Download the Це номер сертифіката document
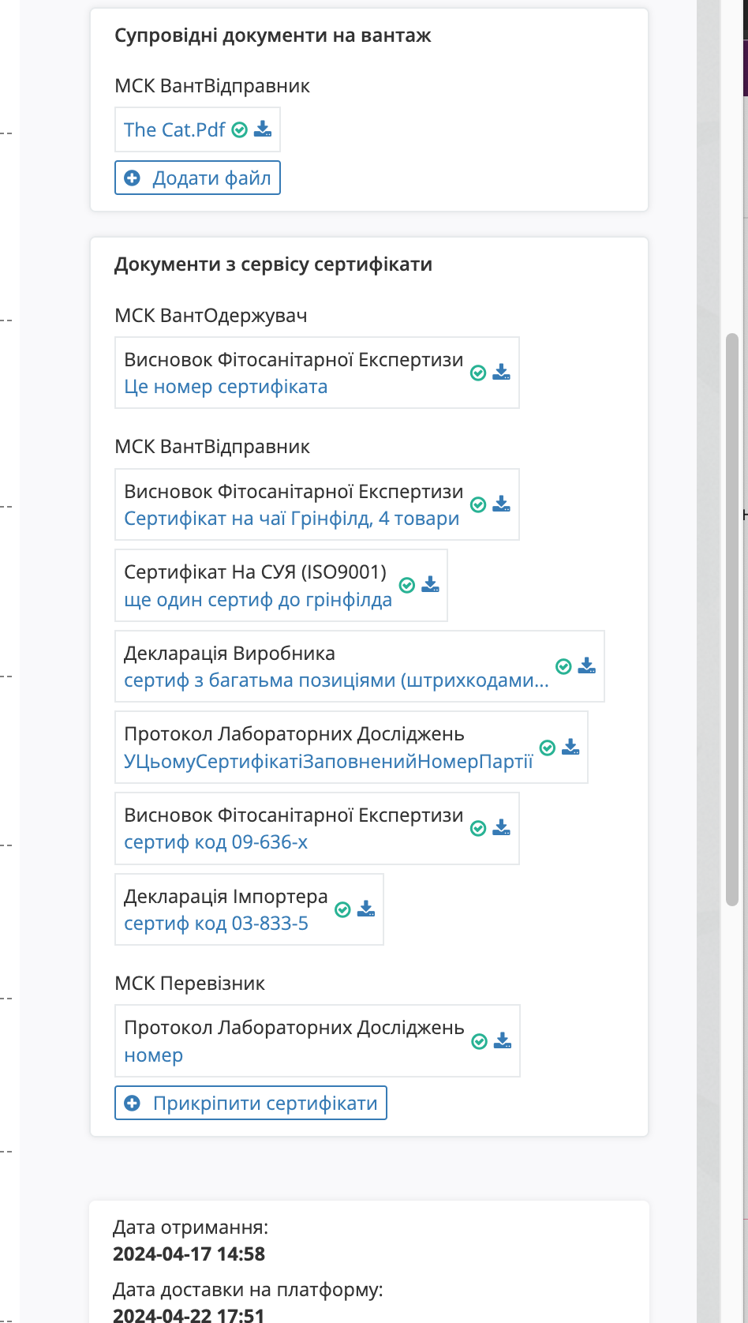The width and height of the screenshot is (748, 1323). tap(501, 372)
